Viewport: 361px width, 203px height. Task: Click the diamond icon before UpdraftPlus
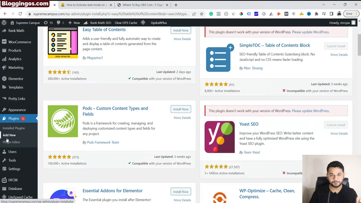143,23
